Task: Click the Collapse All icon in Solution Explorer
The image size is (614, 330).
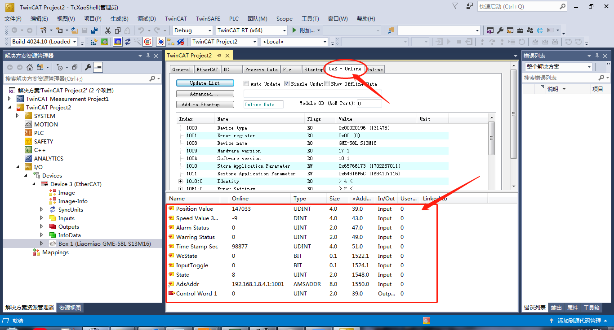Action: (75, 67)
